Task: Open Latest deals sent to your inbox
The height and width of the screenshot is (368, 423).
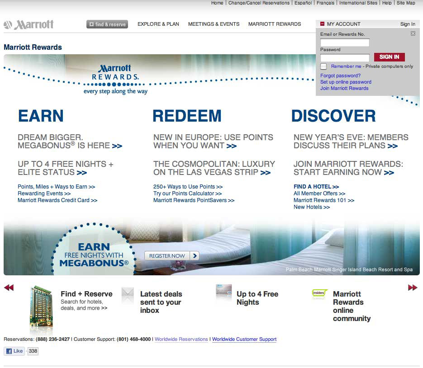Action: [x=161, y=302]
